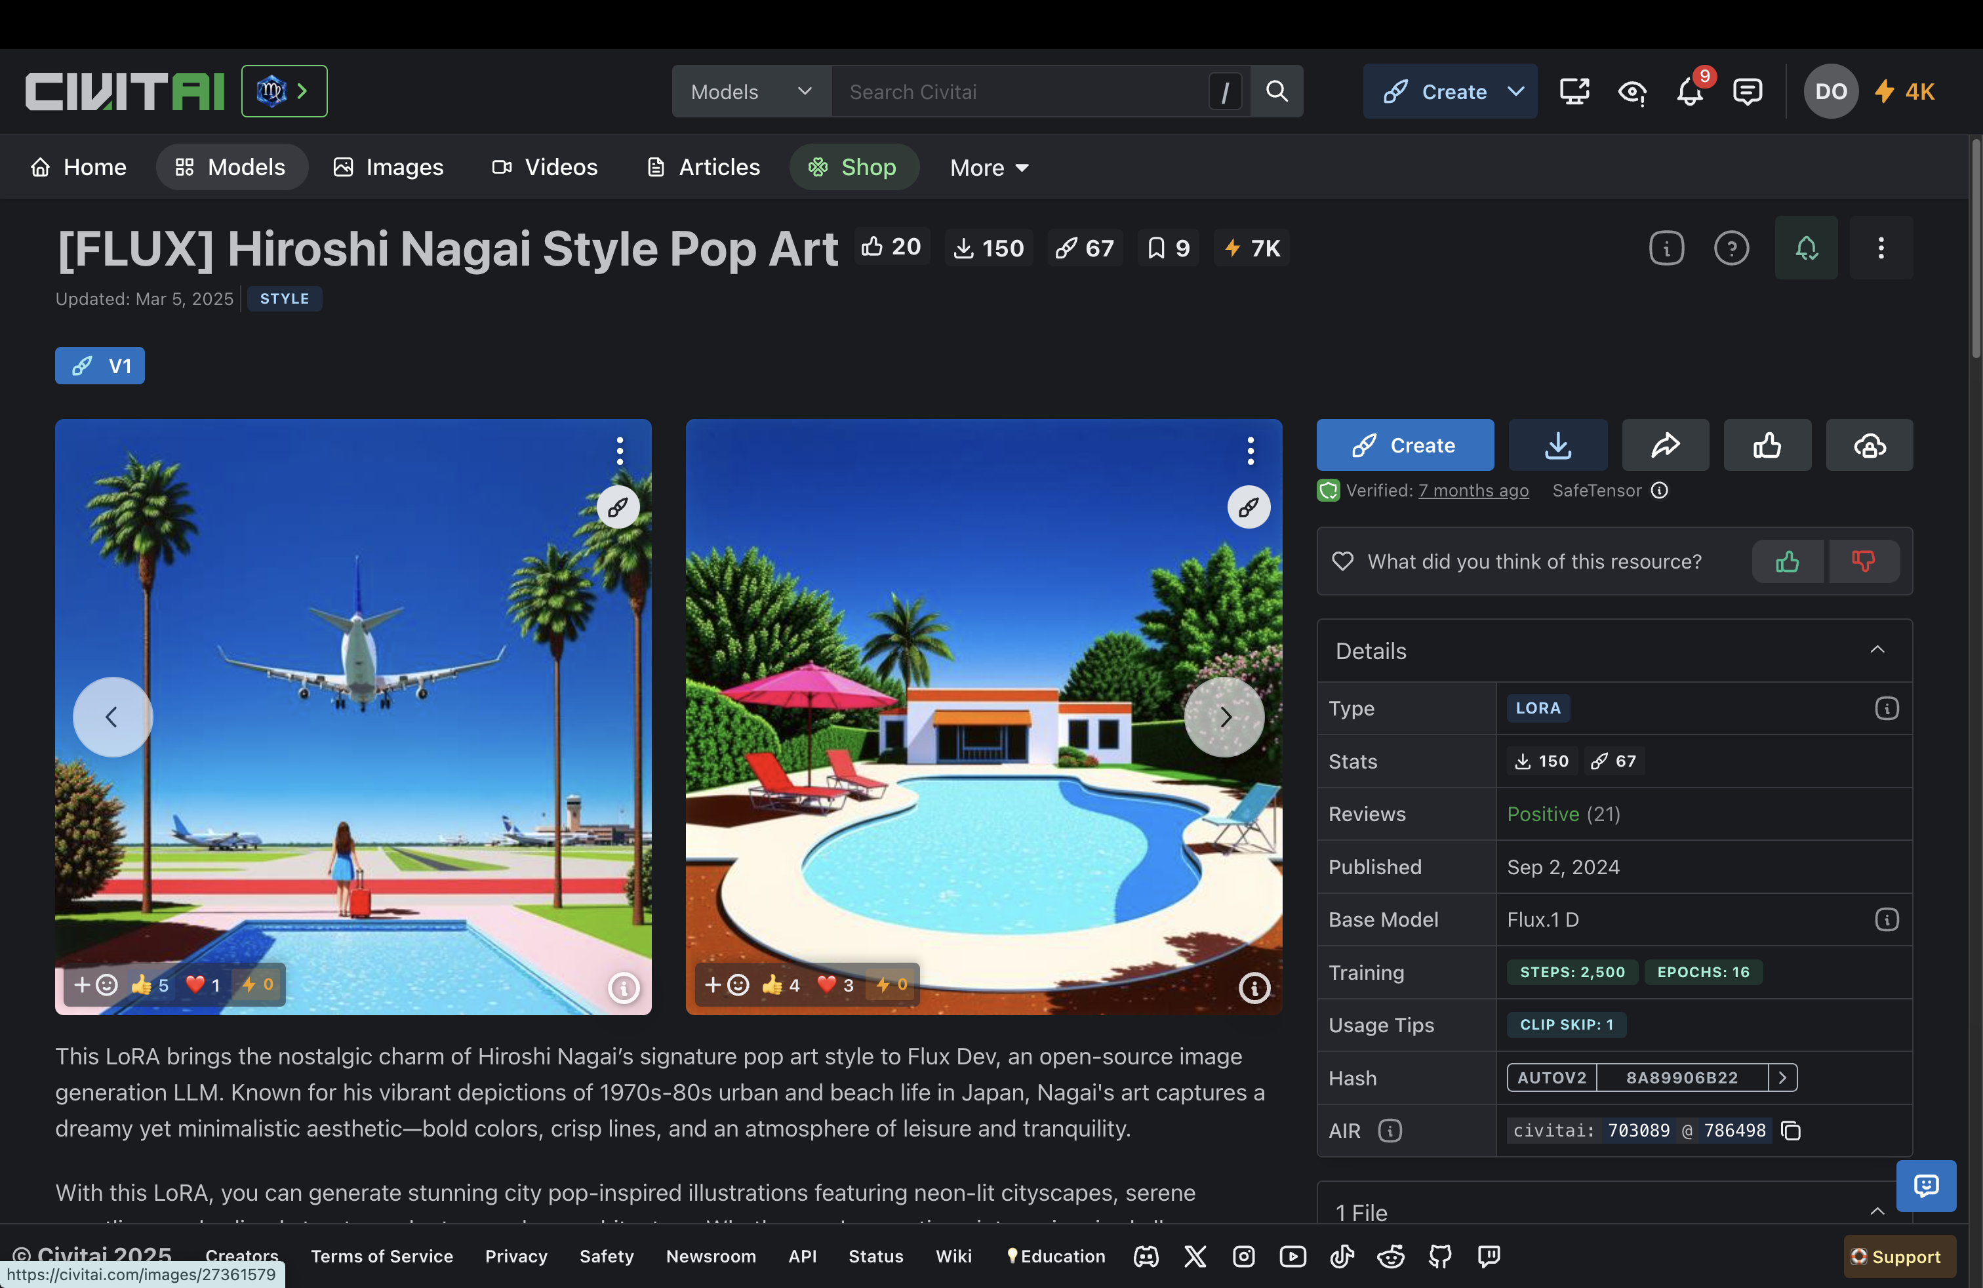Give the resource a red thumbs down
This screenshot has height=1288, width=1983.
point(1863,561)
